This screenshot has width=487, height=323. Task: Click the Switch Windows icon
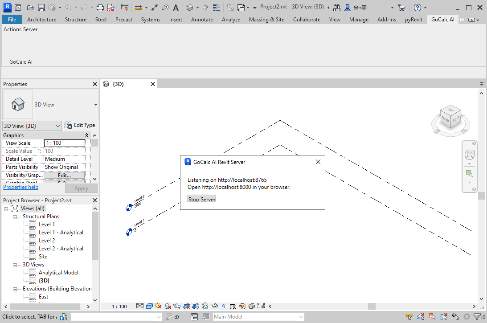(x=241, y=8)
